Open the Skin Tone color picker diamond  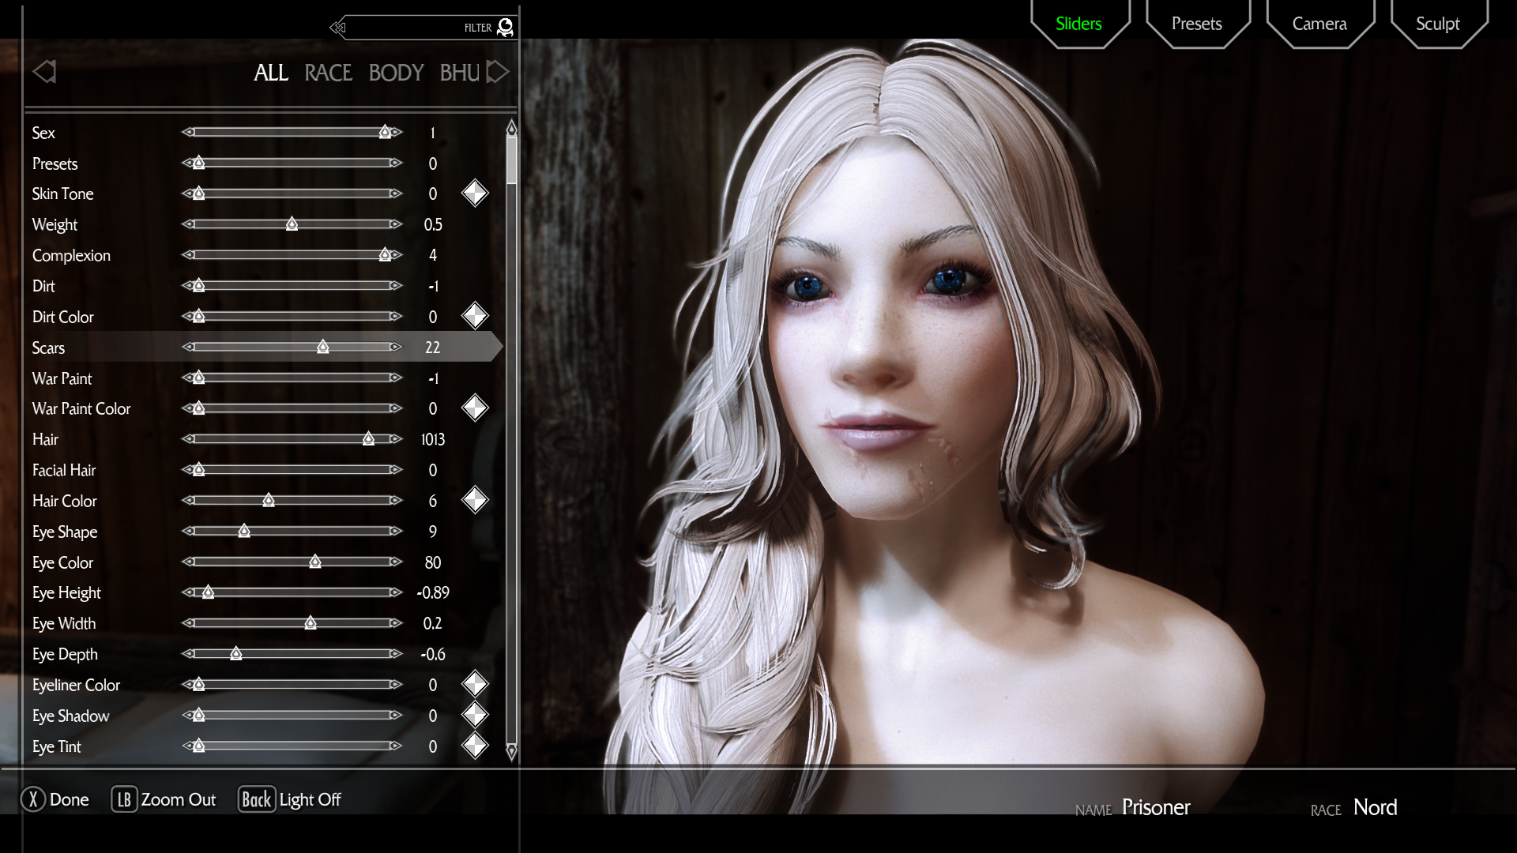pos(475,194)
